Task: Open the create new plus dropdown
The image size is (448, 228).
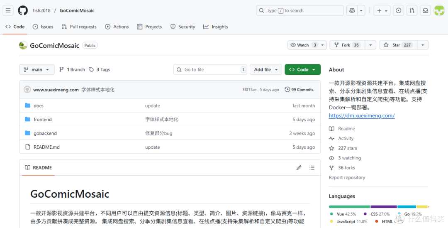Action: tap(382, 10)
